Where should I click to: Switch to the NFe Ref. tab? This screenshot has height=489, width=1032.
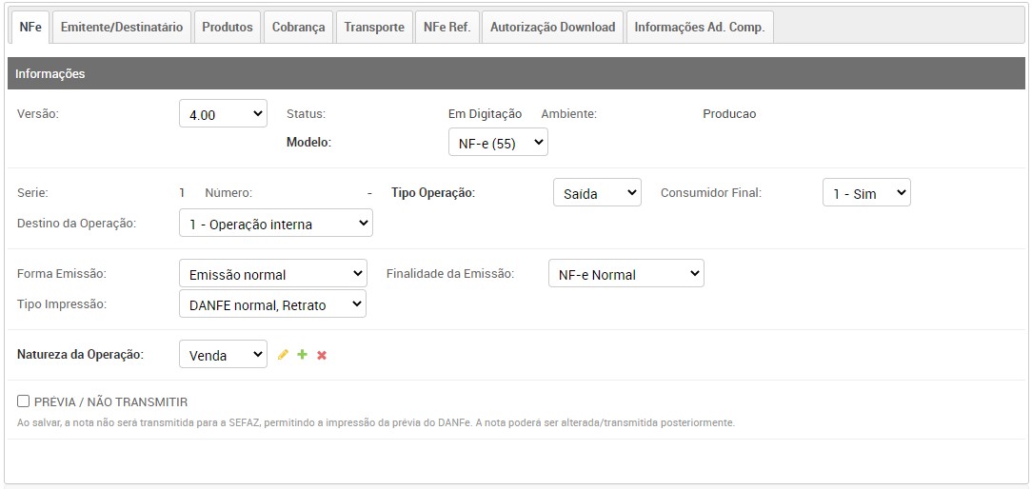[x=447, y=28]
